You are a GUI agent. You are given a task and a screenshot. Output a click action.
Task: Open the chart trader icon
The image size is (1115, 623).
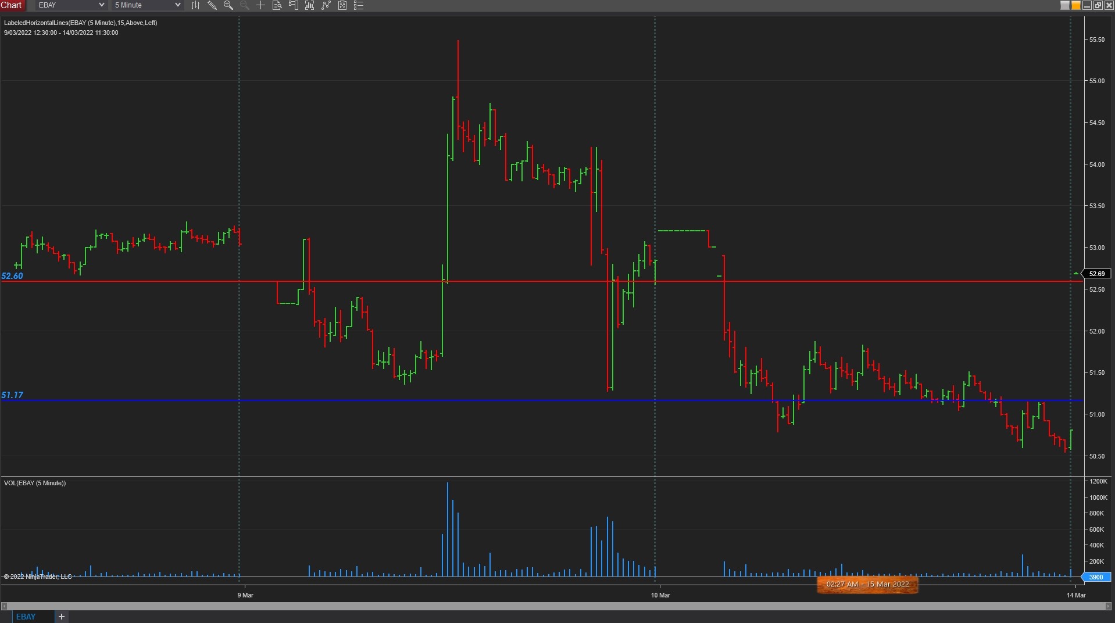point(294,5)
